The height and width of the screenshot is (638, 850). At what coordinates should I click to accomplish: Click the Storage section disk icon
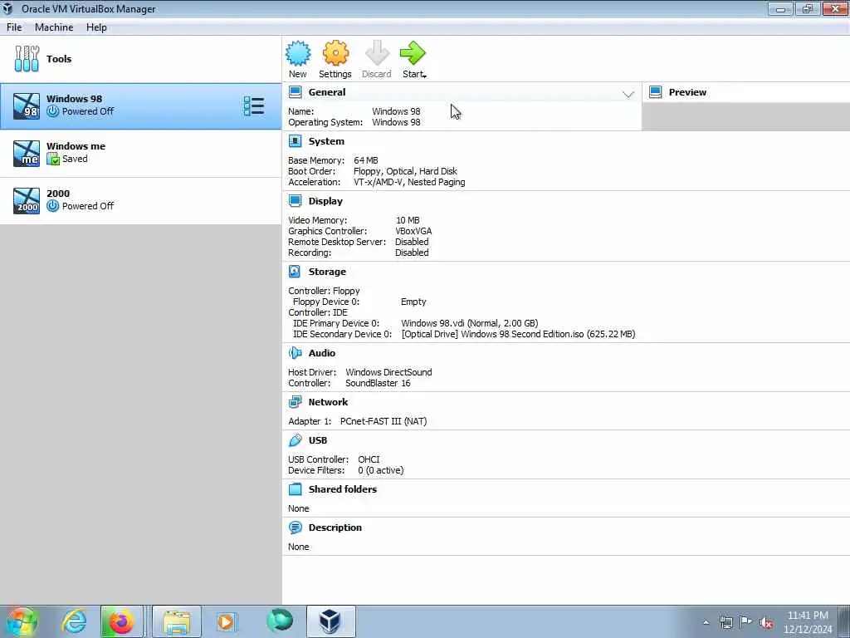295,272
